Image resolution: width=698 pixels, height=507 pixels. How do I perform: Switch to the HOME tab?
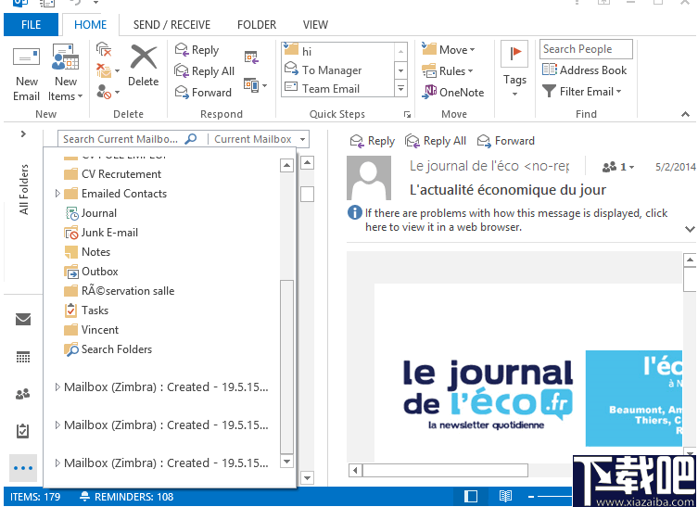[90, 24]
